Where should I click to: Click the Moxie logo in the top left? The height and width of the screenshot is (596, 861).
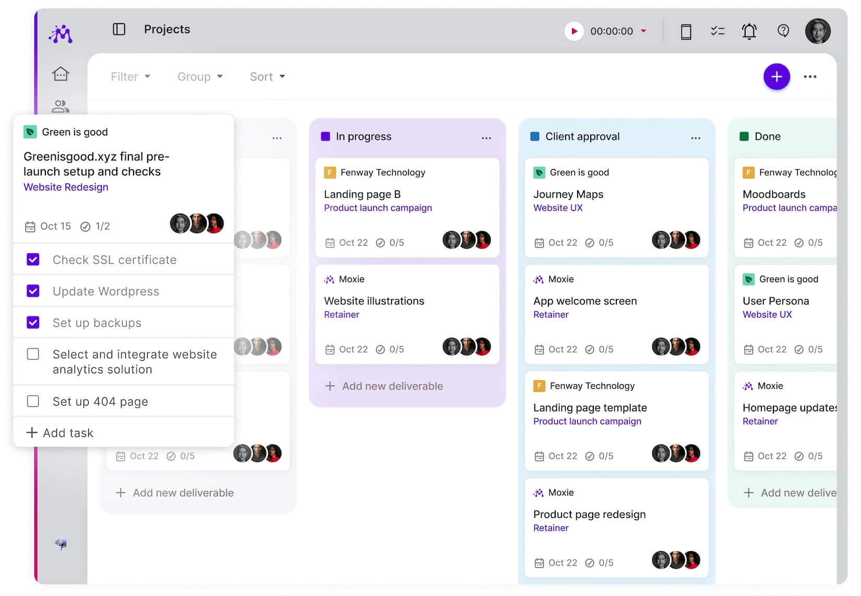pyautogui.click(x=60, y=33)
